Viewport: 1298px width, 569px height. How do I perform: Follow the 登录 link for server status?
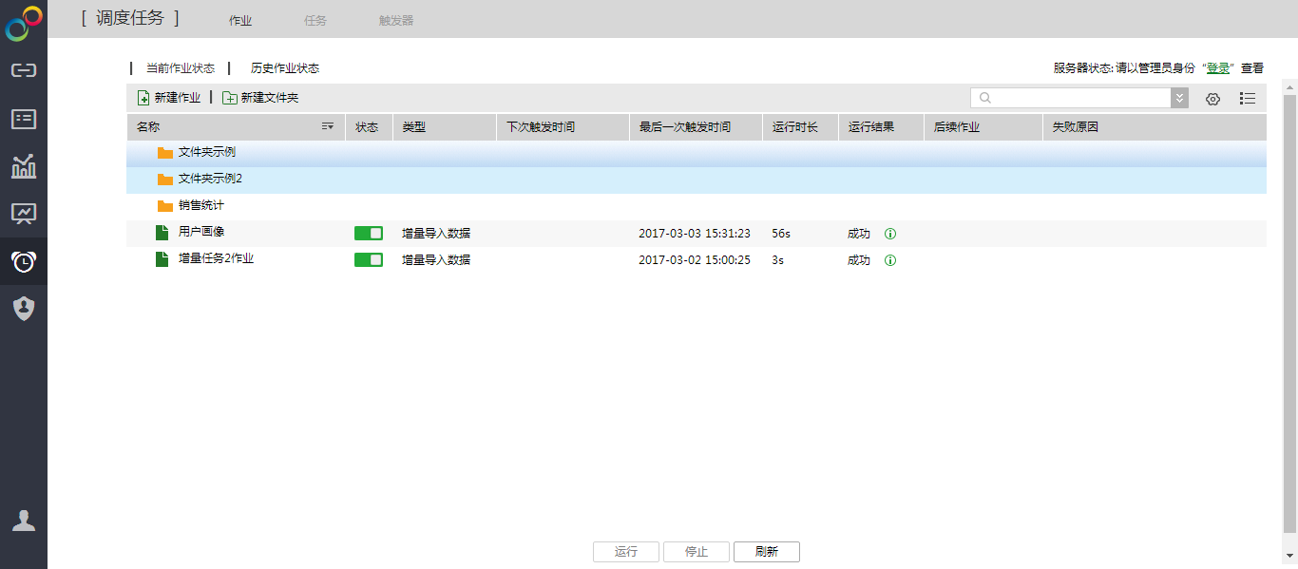[x=1218, y=68]
